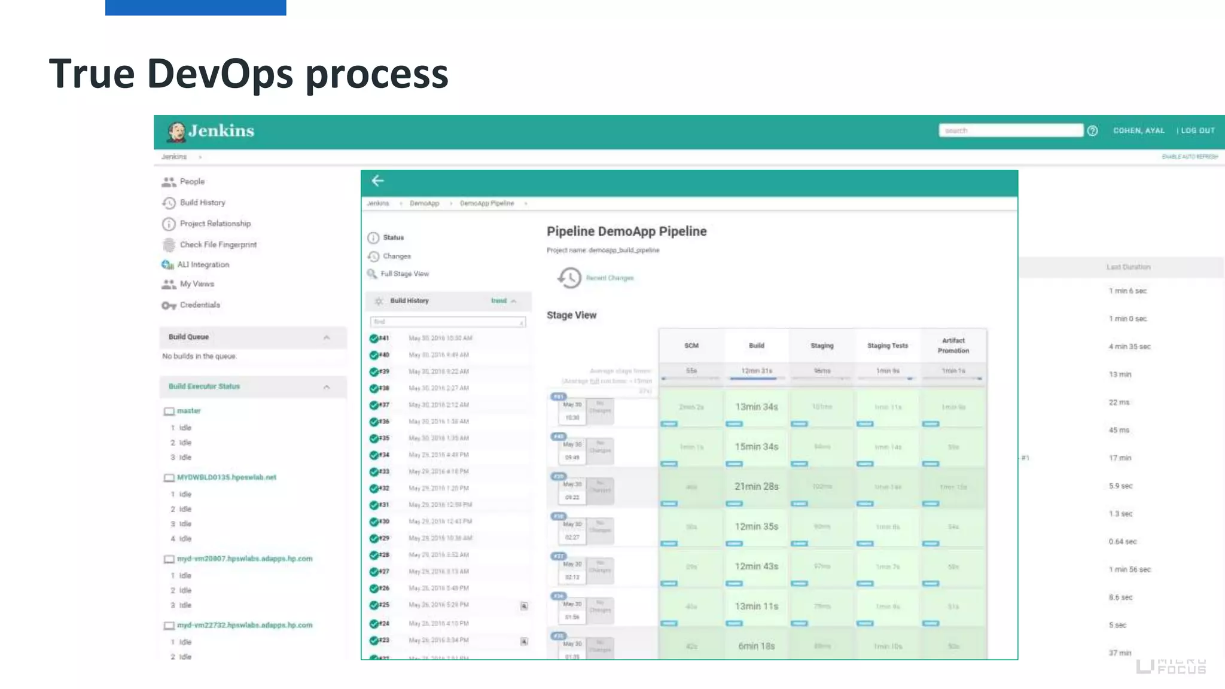Screen dimensions: 1225x689
Task: Open the pipeline Status icon
Action: [373, 237]
